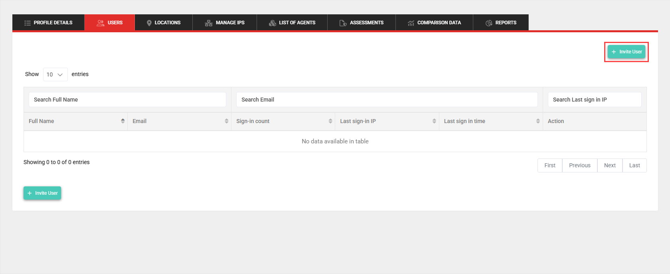Sort by Sign-in count arrows
This screenshot has width=670, height=274.
tap(330, 121)
